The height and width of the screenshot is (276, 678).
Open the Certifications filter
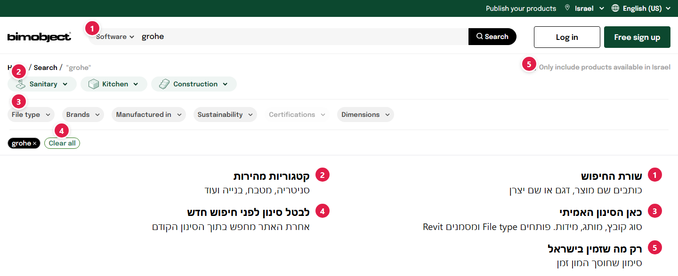point(297,115)
